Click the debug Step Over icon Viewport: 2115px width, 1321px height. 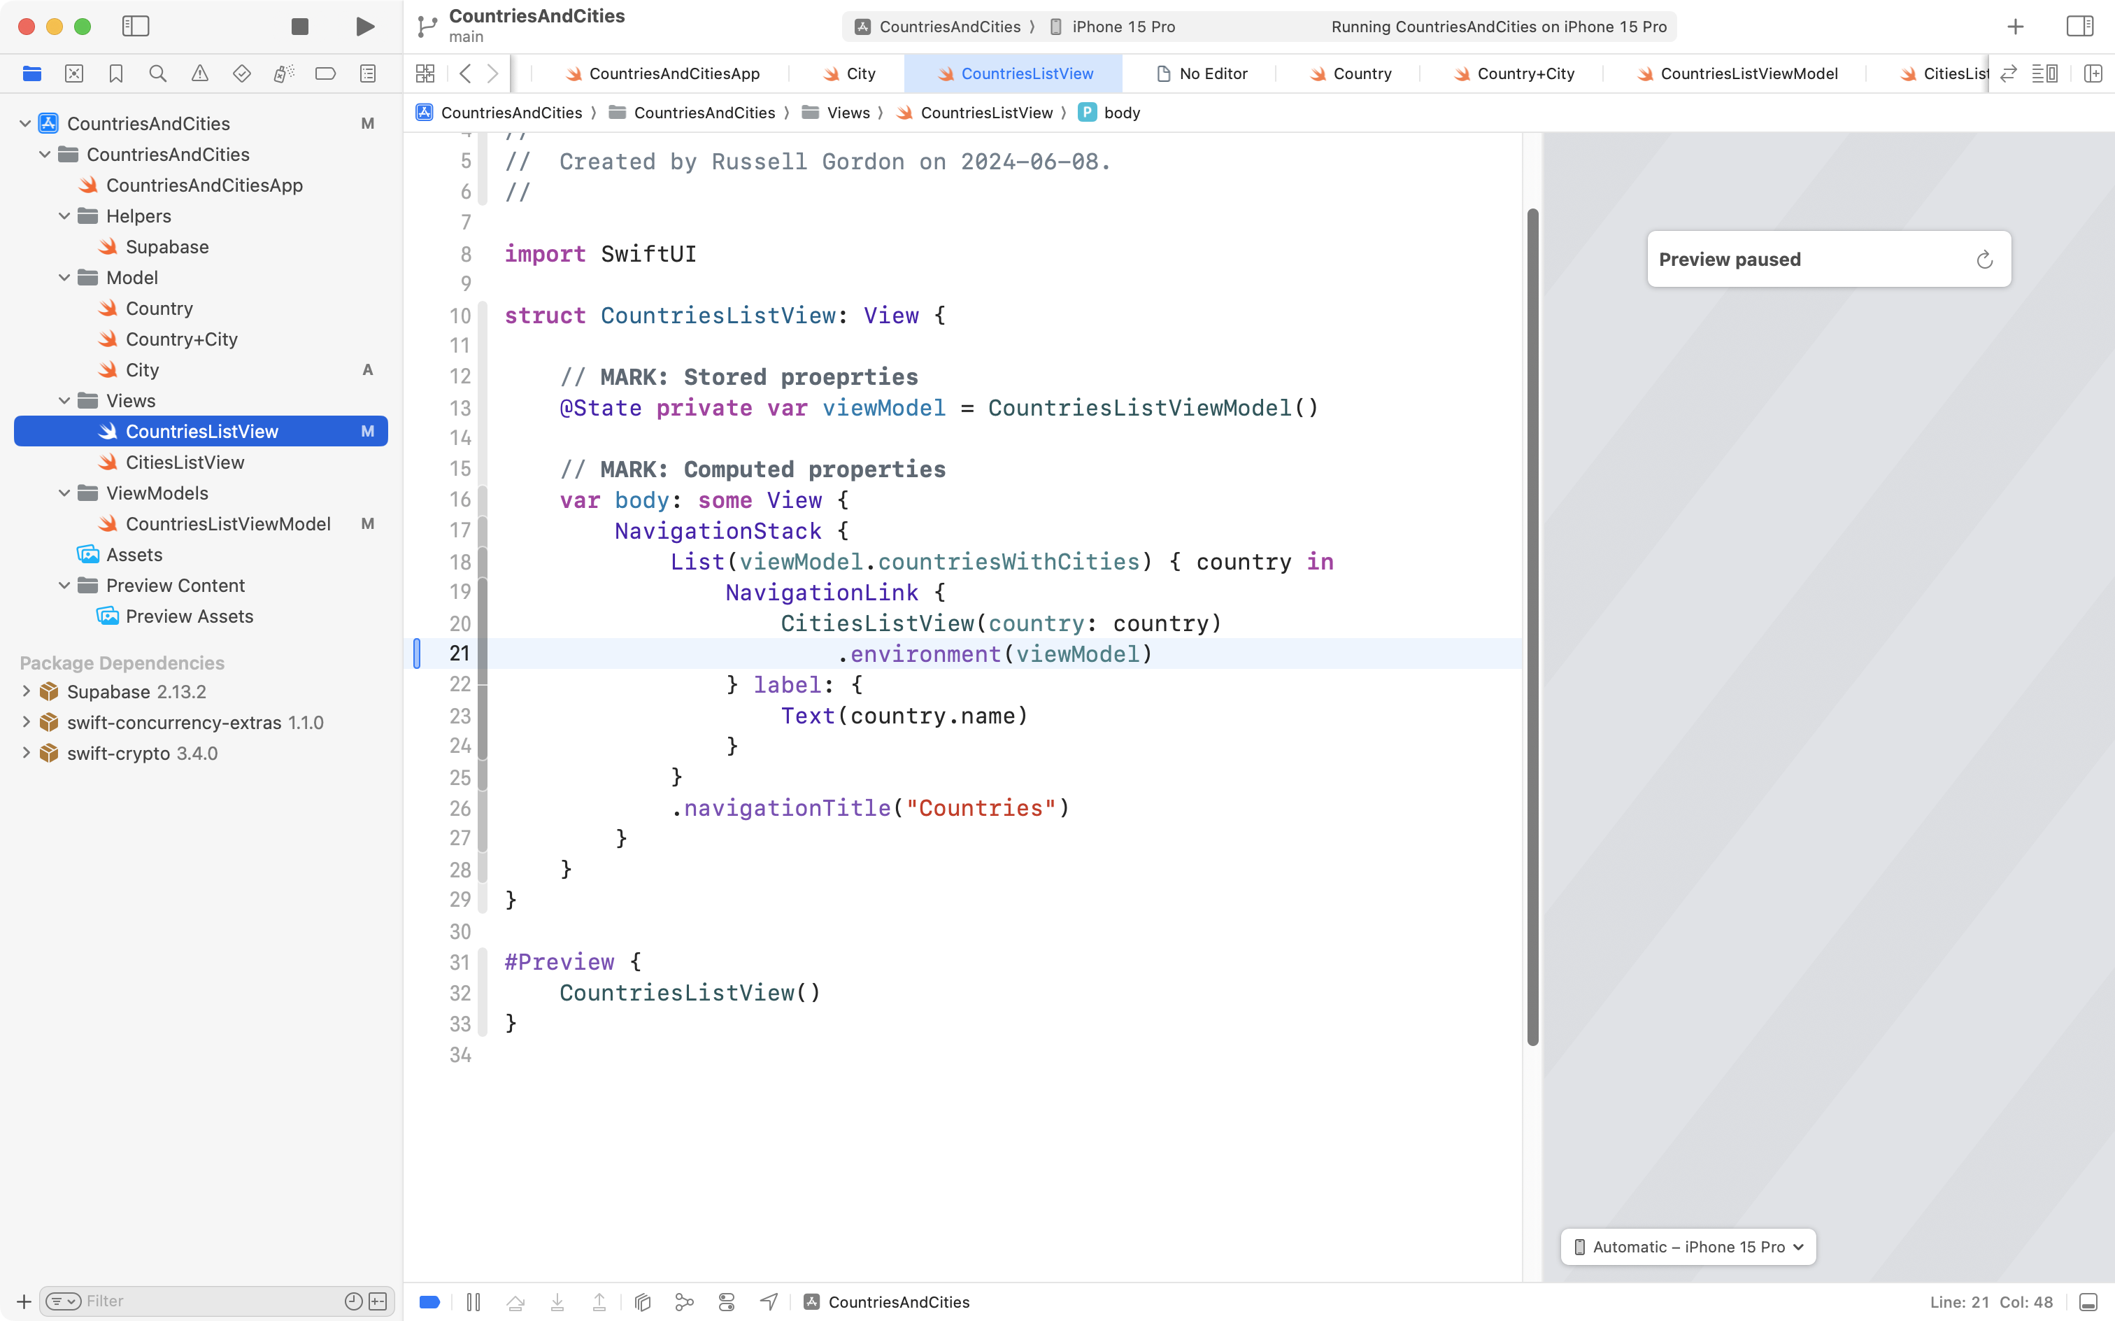[x=515, y=1302]
